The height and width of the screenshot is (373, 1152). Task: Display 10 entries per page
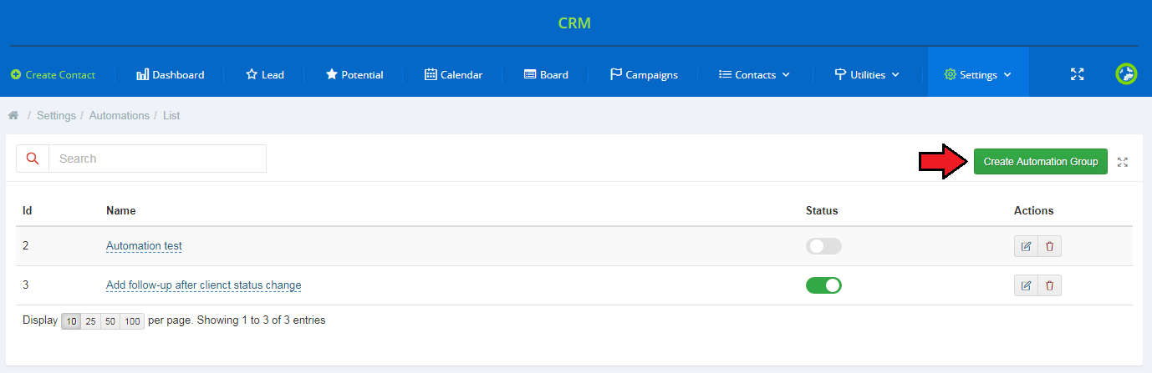(x=71, y=320)
